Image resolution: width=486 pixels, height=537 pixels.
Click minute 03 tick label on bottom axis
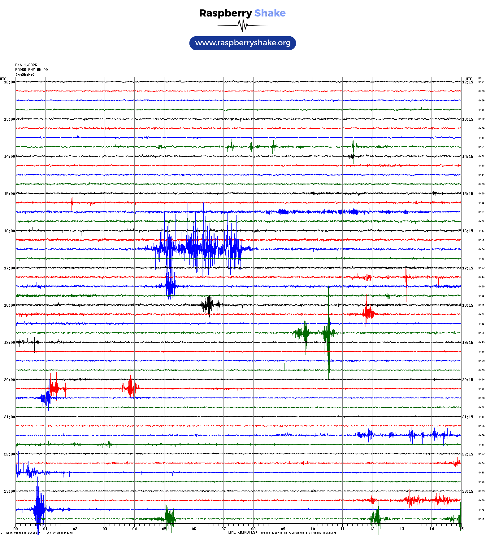point(105,529)
